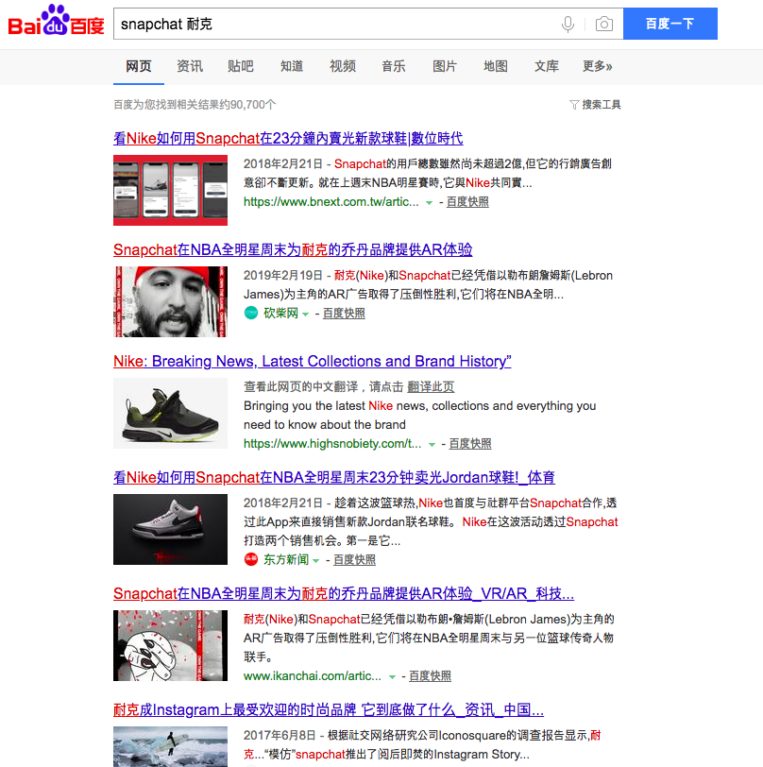Go to the 文库 tab

(547, 66)
